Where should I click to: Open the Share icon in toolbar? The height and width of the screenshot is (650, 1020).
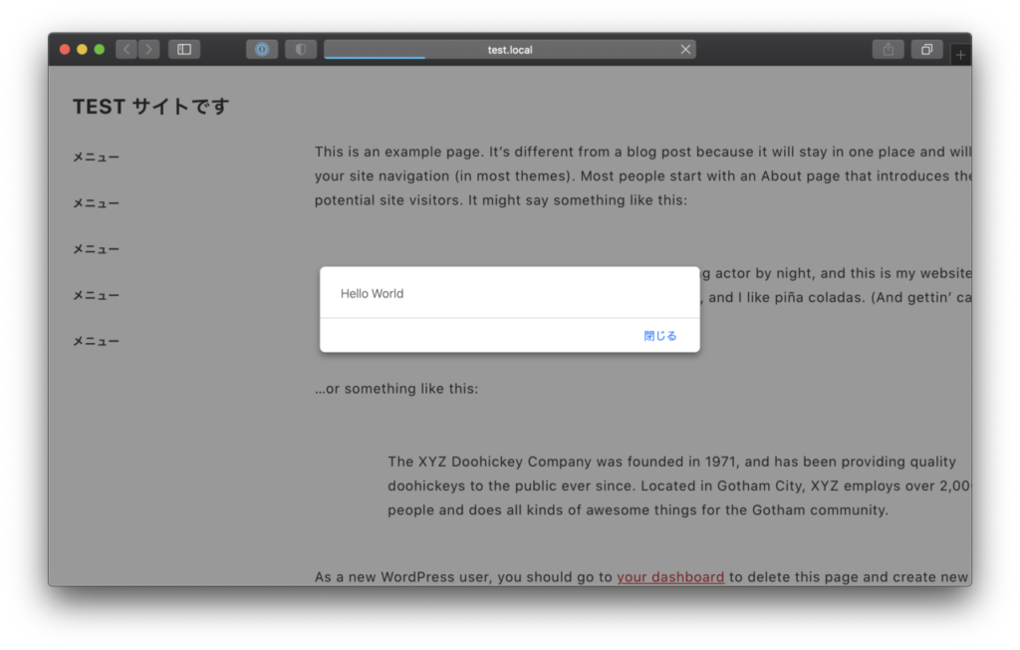tap(888, 50)
